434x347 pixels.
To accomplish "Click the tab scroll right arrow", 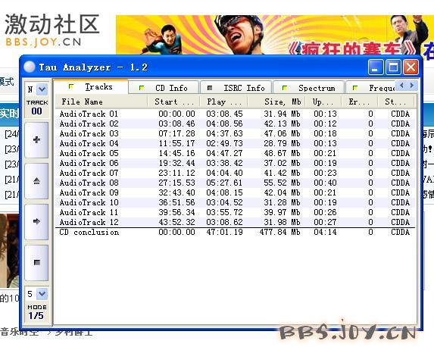I will tap(411, 86).
